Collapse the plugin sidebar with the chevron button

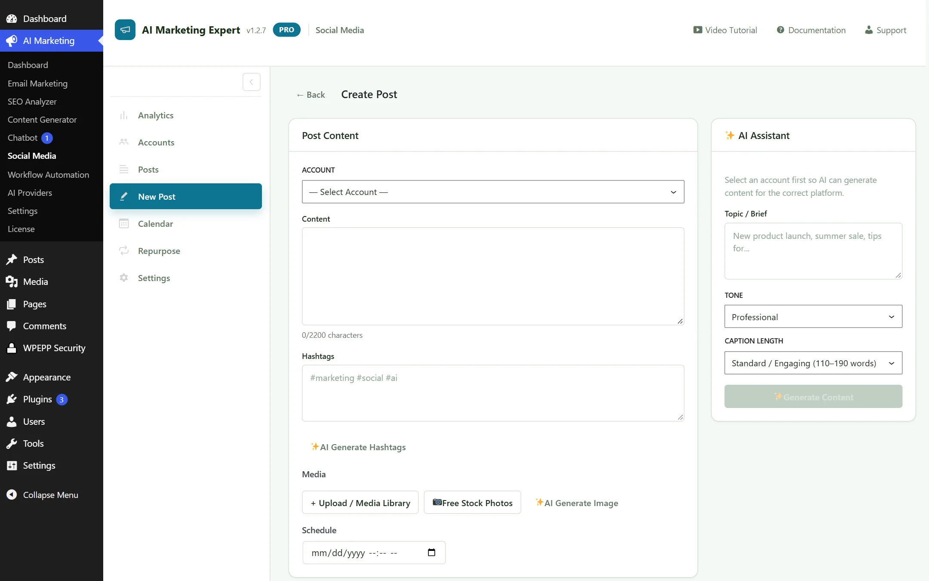point(252,82)
